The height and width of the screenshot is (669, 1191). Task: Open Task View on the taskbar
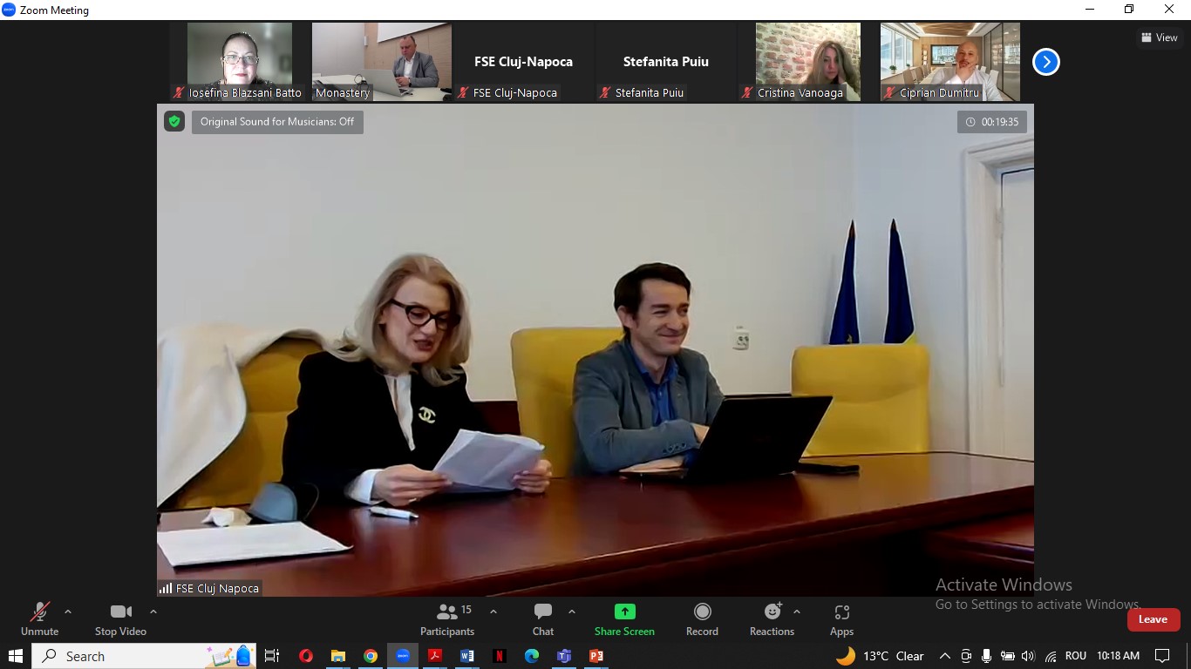point(272,656)
